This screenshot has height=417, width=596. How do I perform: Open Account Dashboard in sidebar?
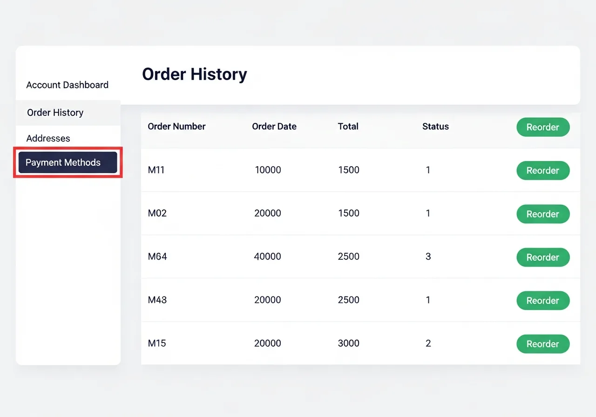67,85
